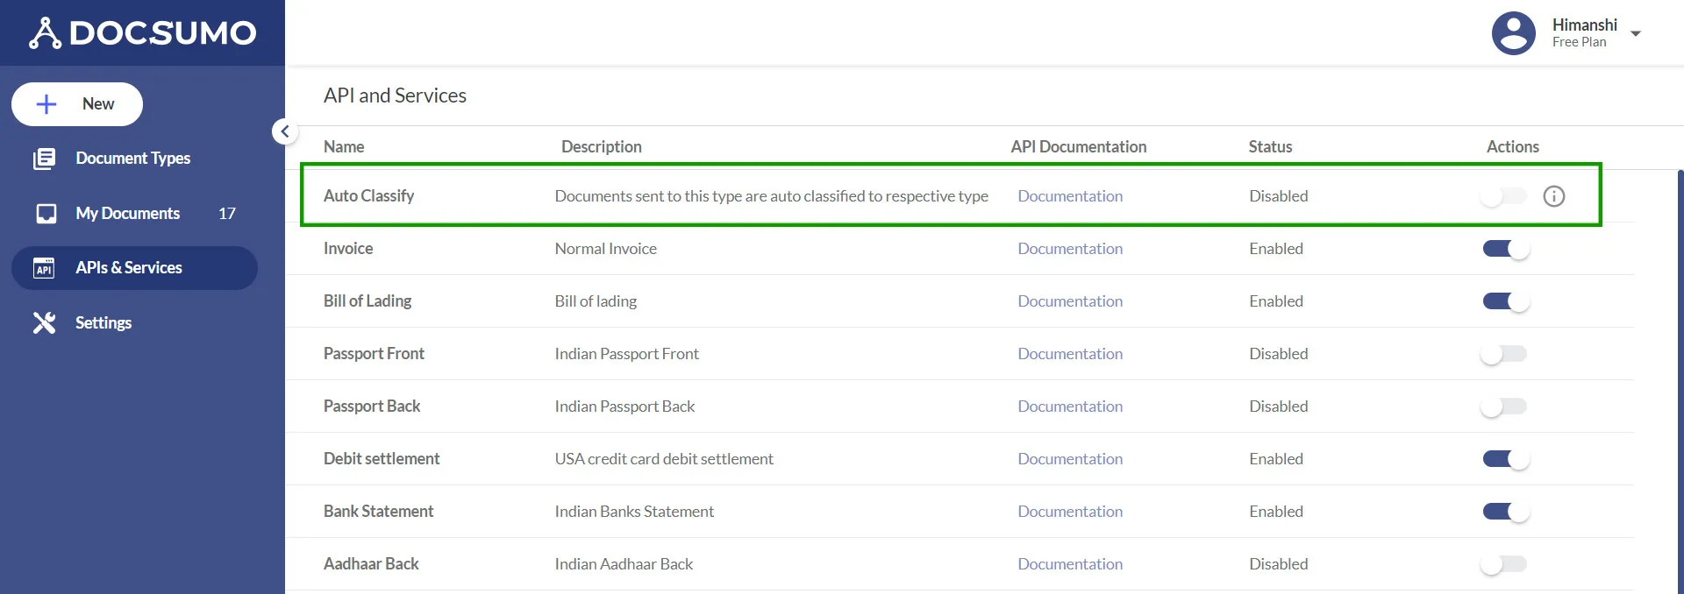The image size is (1684, 594).
Task: Click the Status column header
Action: click(x=1270, y=147)
